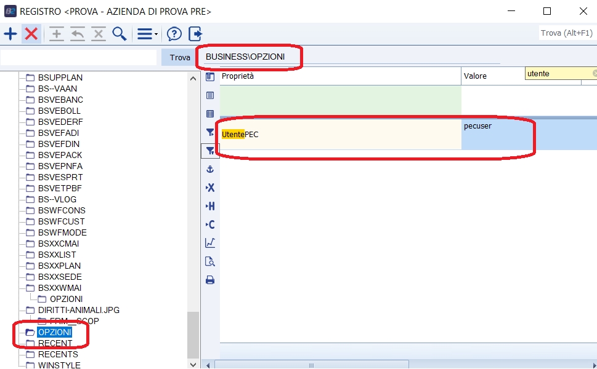
Task: Click the line chart icon in sidebar
Action: pos(210,243)
